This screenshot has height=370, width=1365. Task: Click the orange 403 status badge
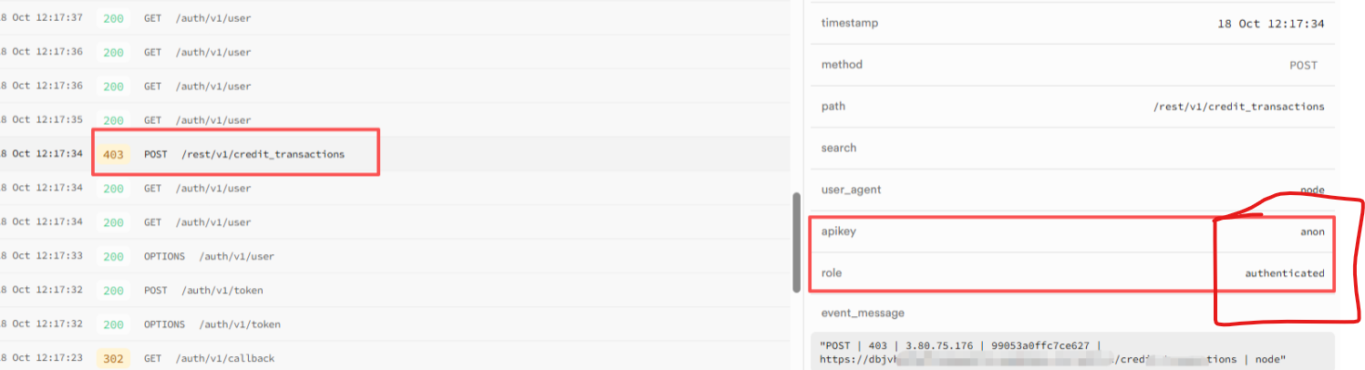pos(113,154)
